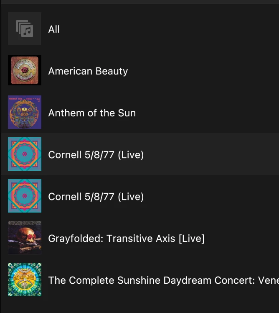Click the highlighted Cornell 5/8/77 album cover
279x313 pixels.
click(25, 154)
